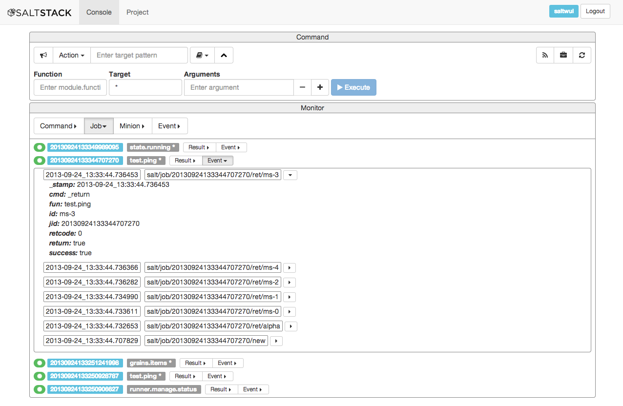
Task: Click the refresh icon
Action: pyautogui.click(x=582, y=55)
